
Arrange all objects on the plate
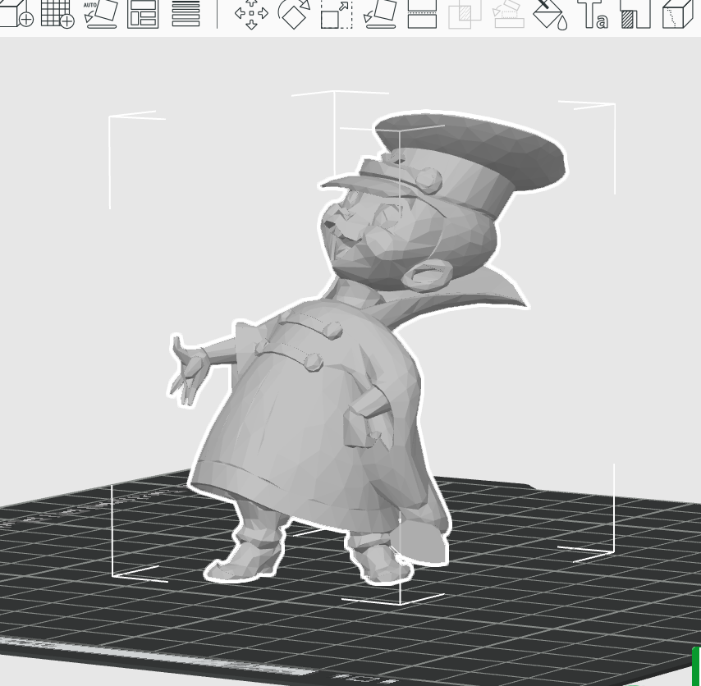pos(143,14)
